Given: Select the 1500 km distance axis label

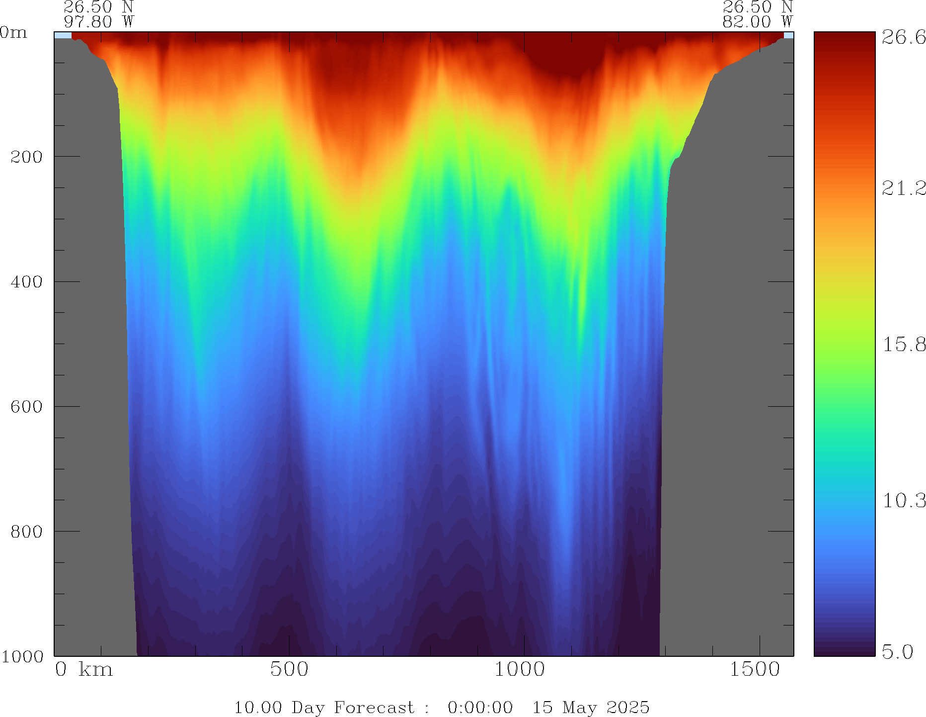Looking at the screenshot, I should click(x=755, y=670).
